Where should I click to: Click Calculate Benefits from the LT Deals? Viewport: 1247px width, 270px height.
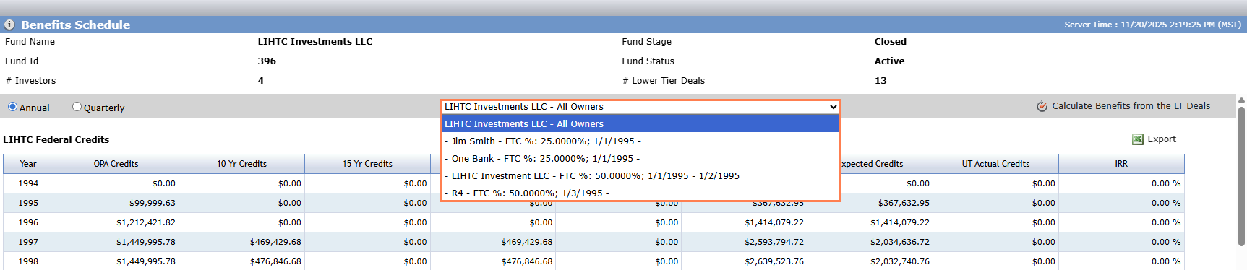coord(1131,106)
